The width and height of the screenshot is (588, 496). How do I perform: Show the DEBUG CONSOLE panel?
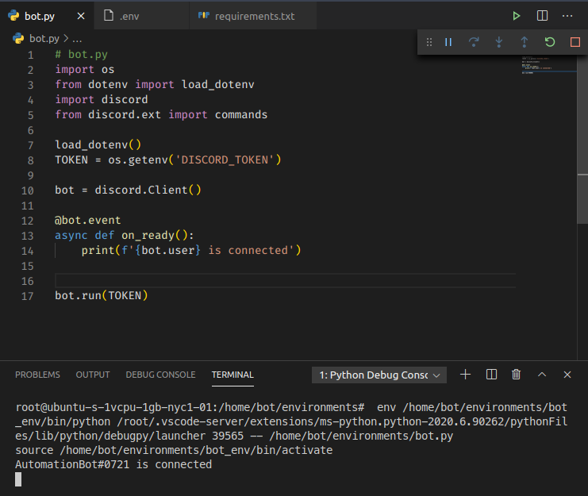(x=160, y=375)
